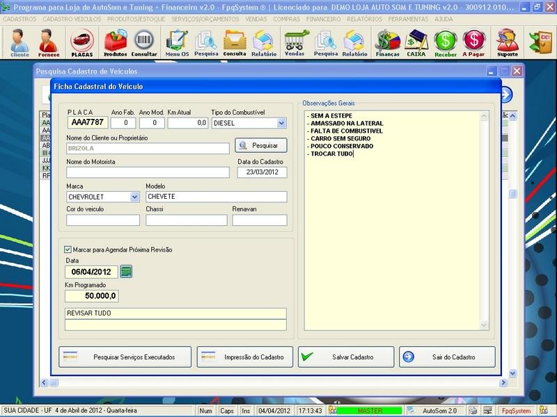Click the Menu OS toolbar icon
The height and width of the screenshot is (417, 557).
[177, 42]
